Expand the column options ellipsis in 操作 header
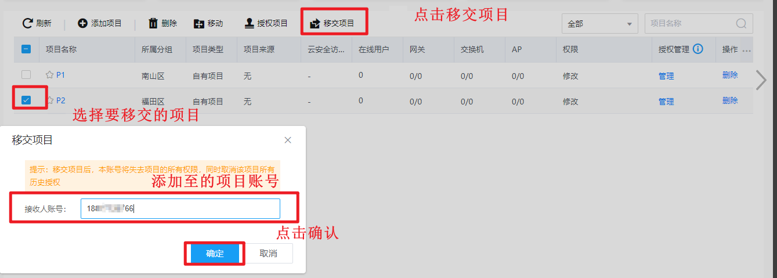Screen dimensions: 777x278 pyautogui.click(x=747, y=50)
